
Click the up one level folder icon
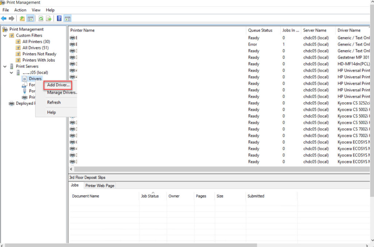[22, 18]
